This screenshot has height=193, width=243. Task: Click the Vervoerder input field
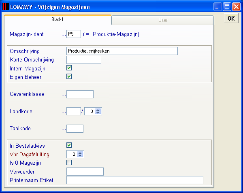click(85, 172)
